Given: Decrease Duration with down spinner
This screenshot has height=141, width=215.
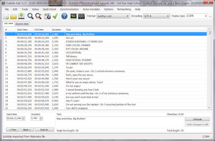Looking at the screenshot, I should click(41, 120).
